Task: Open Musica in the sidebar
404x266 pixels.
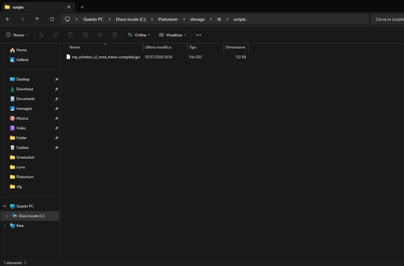Action: coord(30,118)
